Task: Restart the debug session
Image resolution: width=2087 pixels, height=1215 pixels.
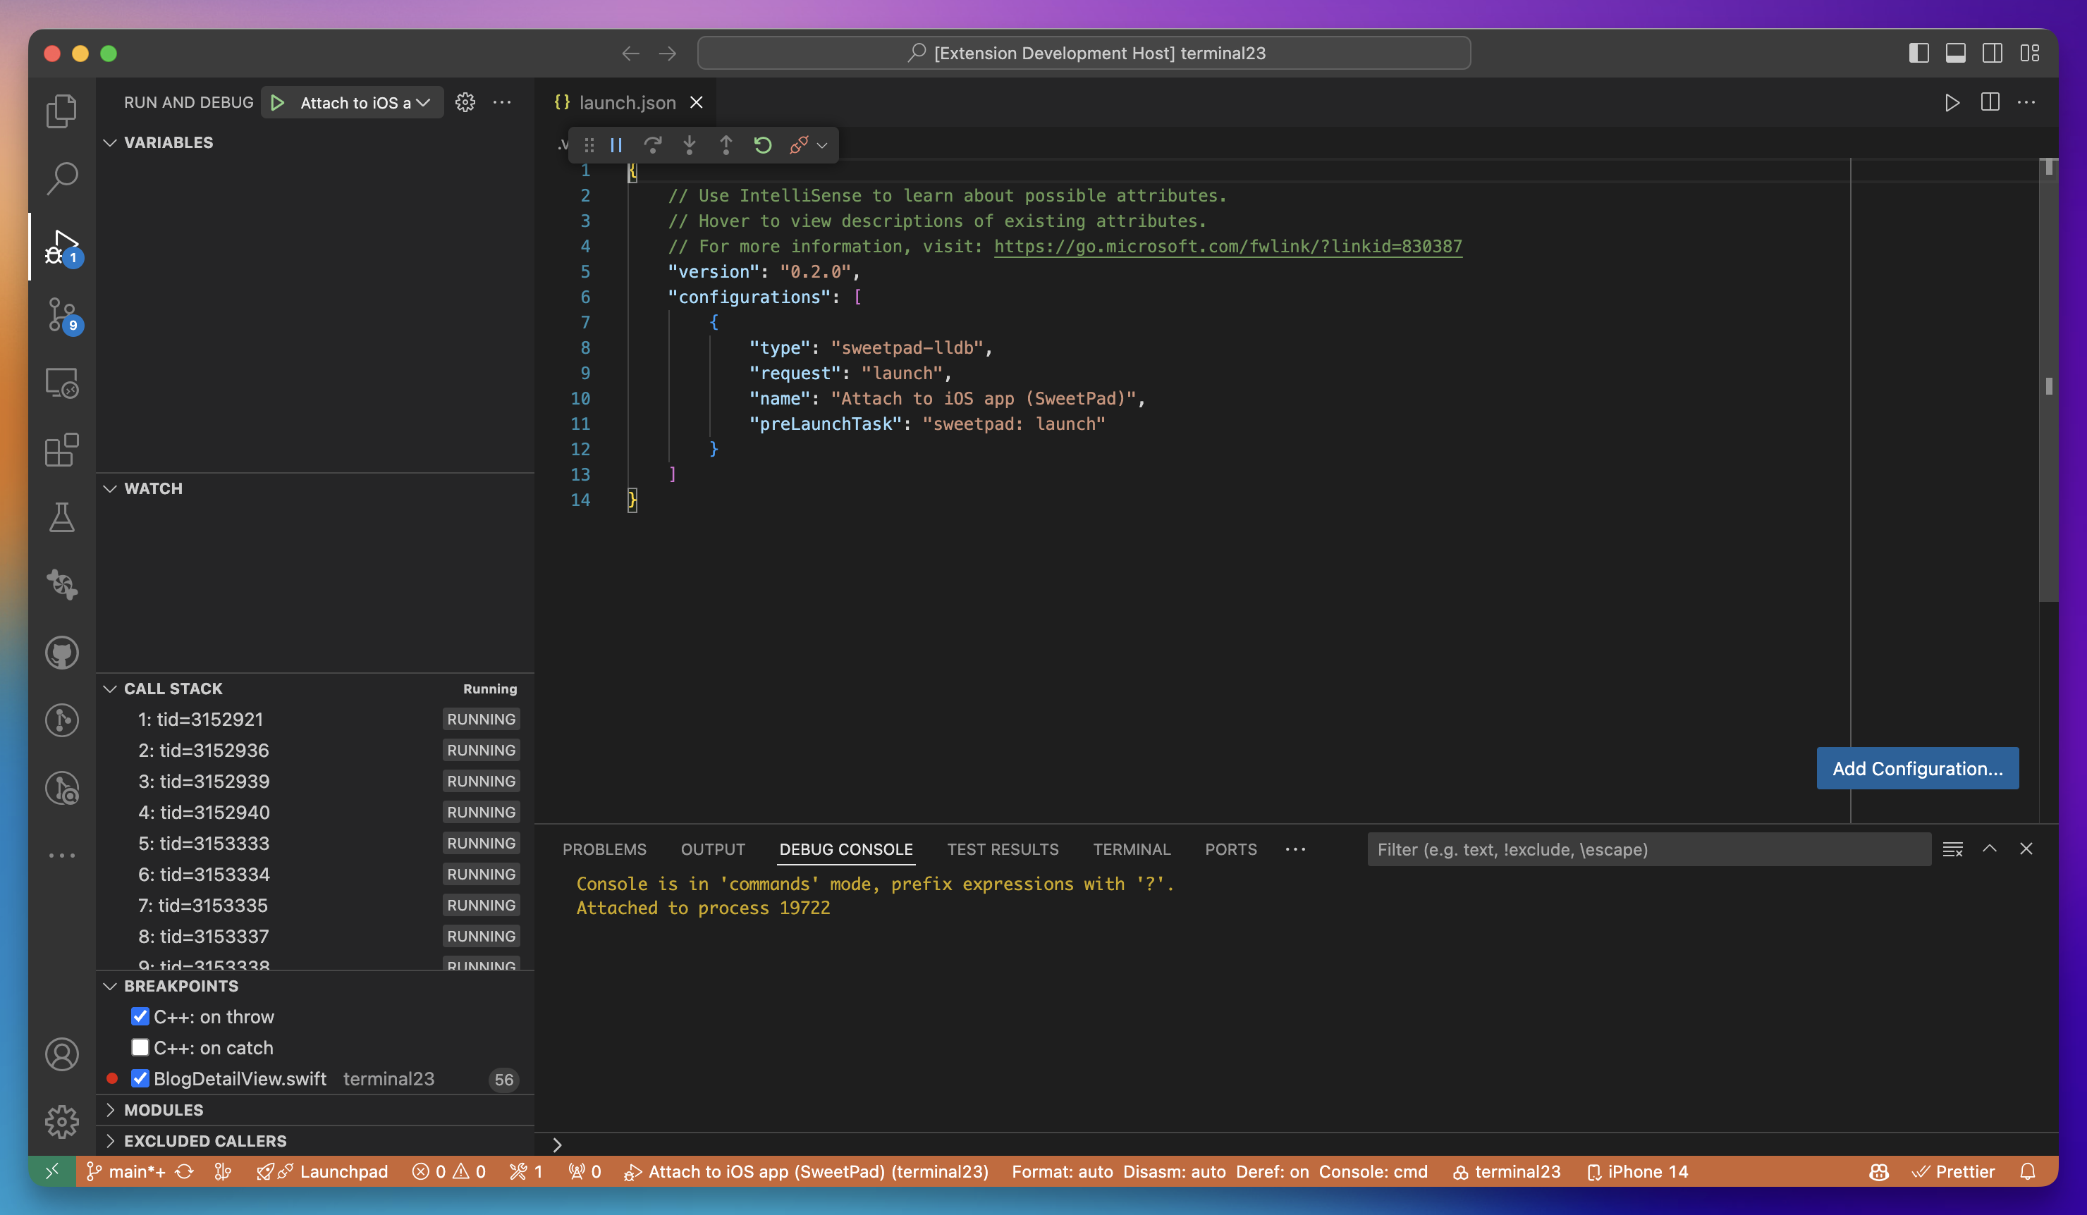Action: point(762,145)
